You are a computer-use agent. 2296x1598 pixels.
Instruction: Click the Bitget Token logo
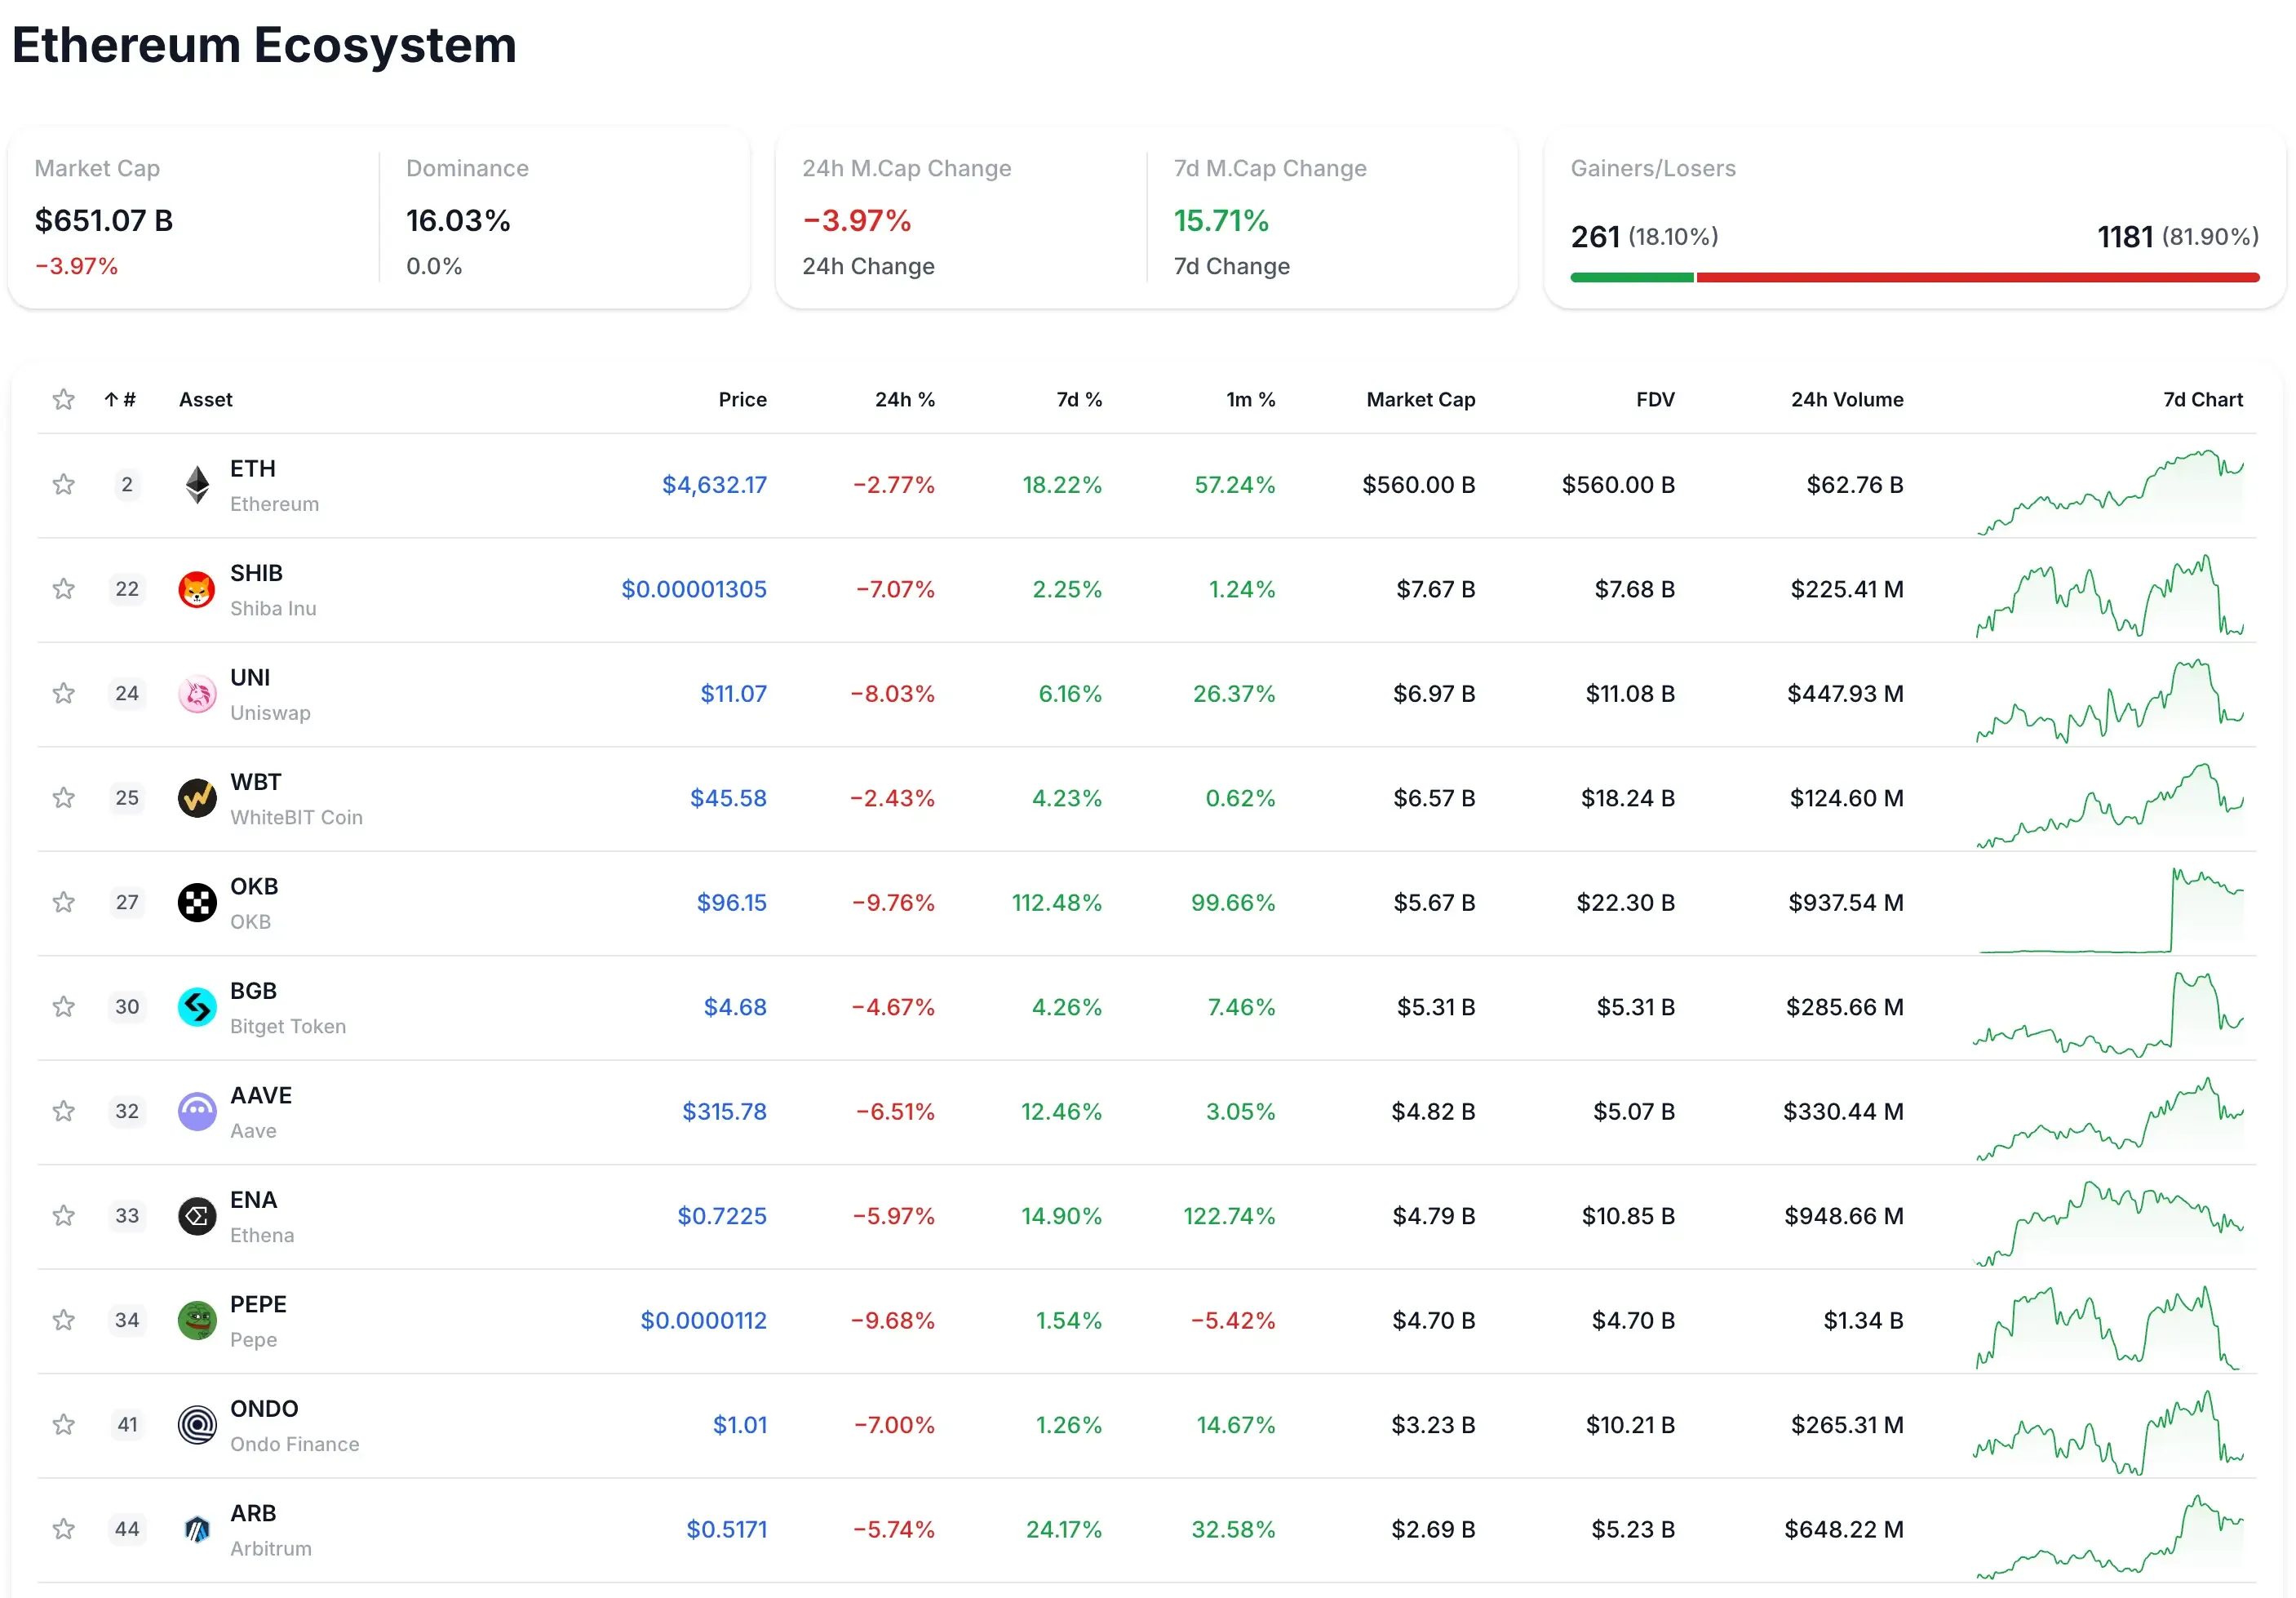tap(197, 1007)
